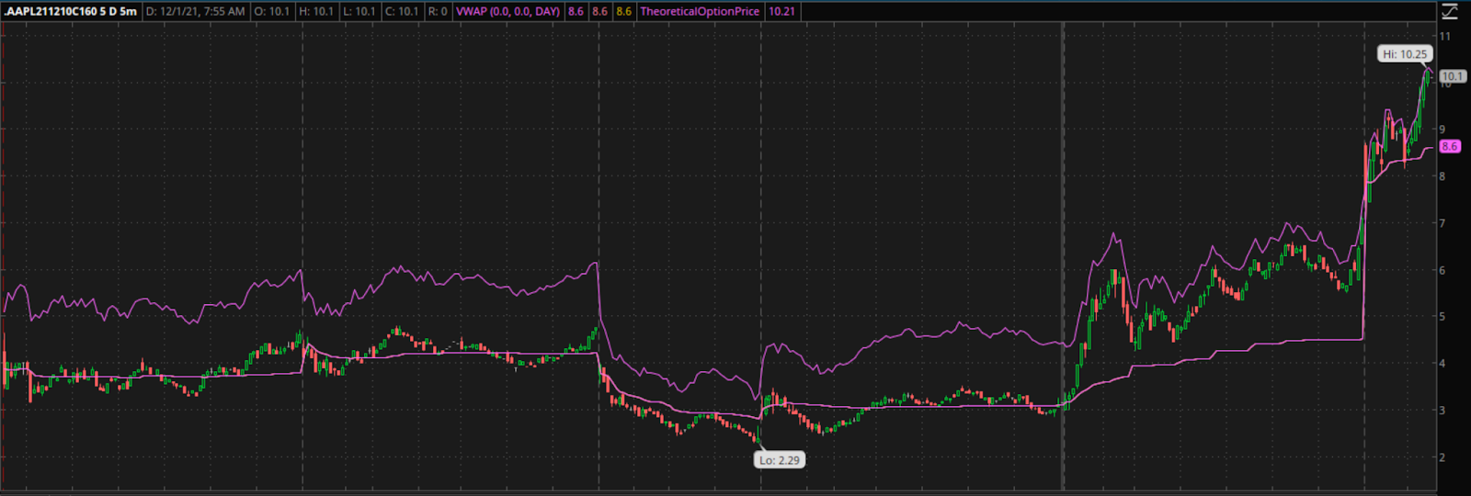Click the TheoreticalOptionPrice value 10.21
The width and height of the screenshot is (1471, 496).
tap(781, 11)
